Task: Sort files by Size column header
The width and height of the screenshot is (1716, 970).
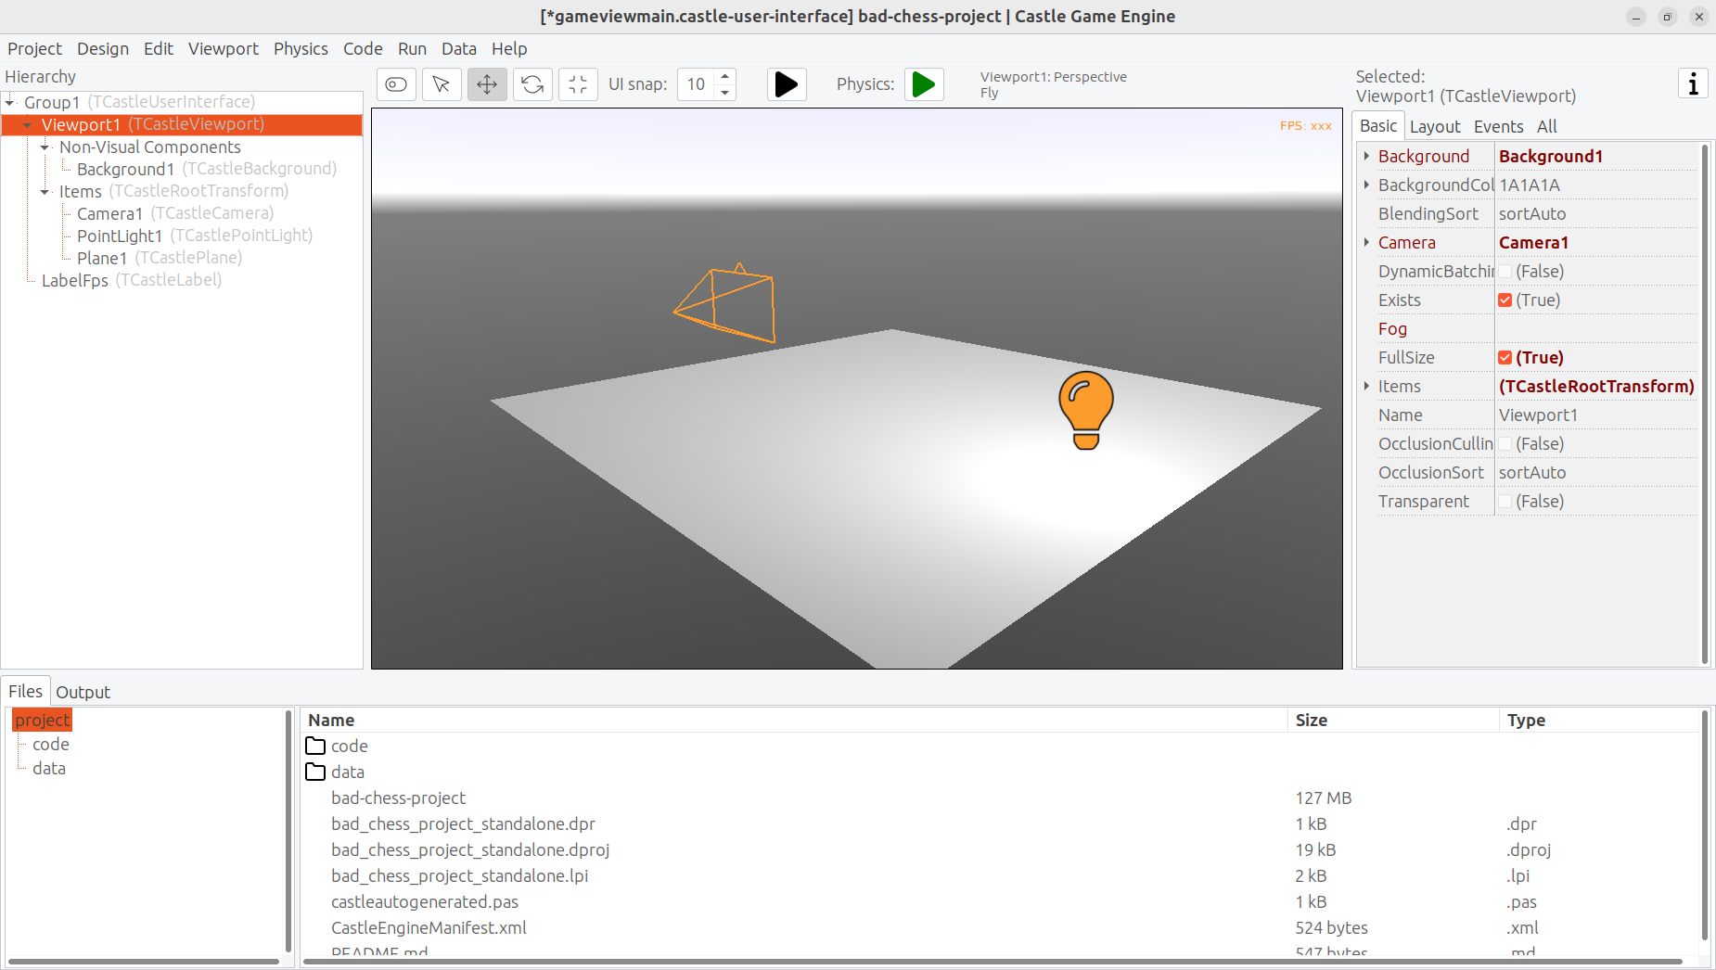Action: (x=1392, y=720)
